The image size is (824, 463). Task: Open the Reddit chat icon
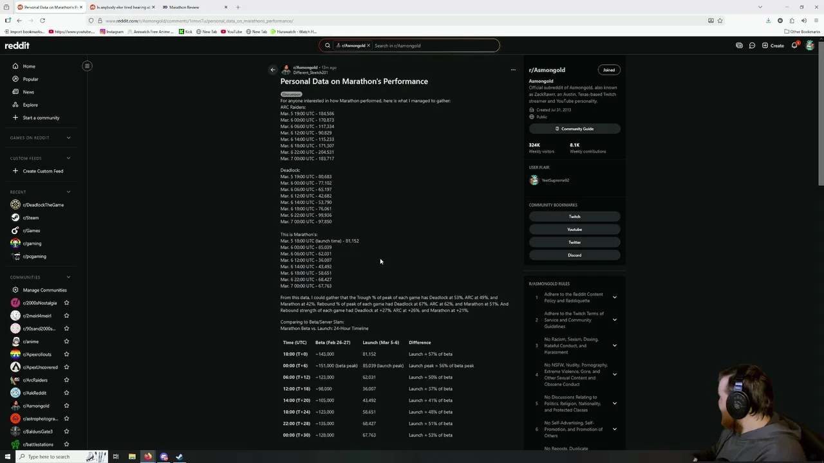752,46
